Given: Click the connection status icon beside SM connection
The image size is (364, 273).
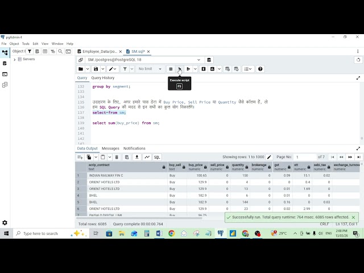Looking at the screenshot, I should pos(81,60).
